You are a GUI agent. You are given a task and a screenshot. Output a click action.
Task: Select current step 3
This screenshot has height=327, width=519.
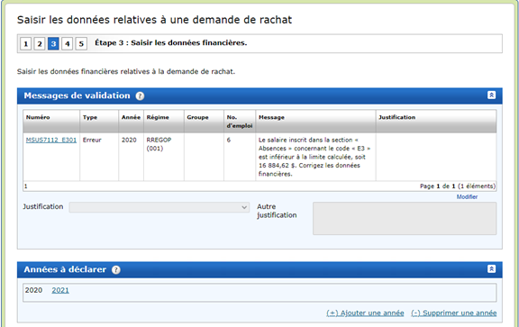tap(53, 43)
